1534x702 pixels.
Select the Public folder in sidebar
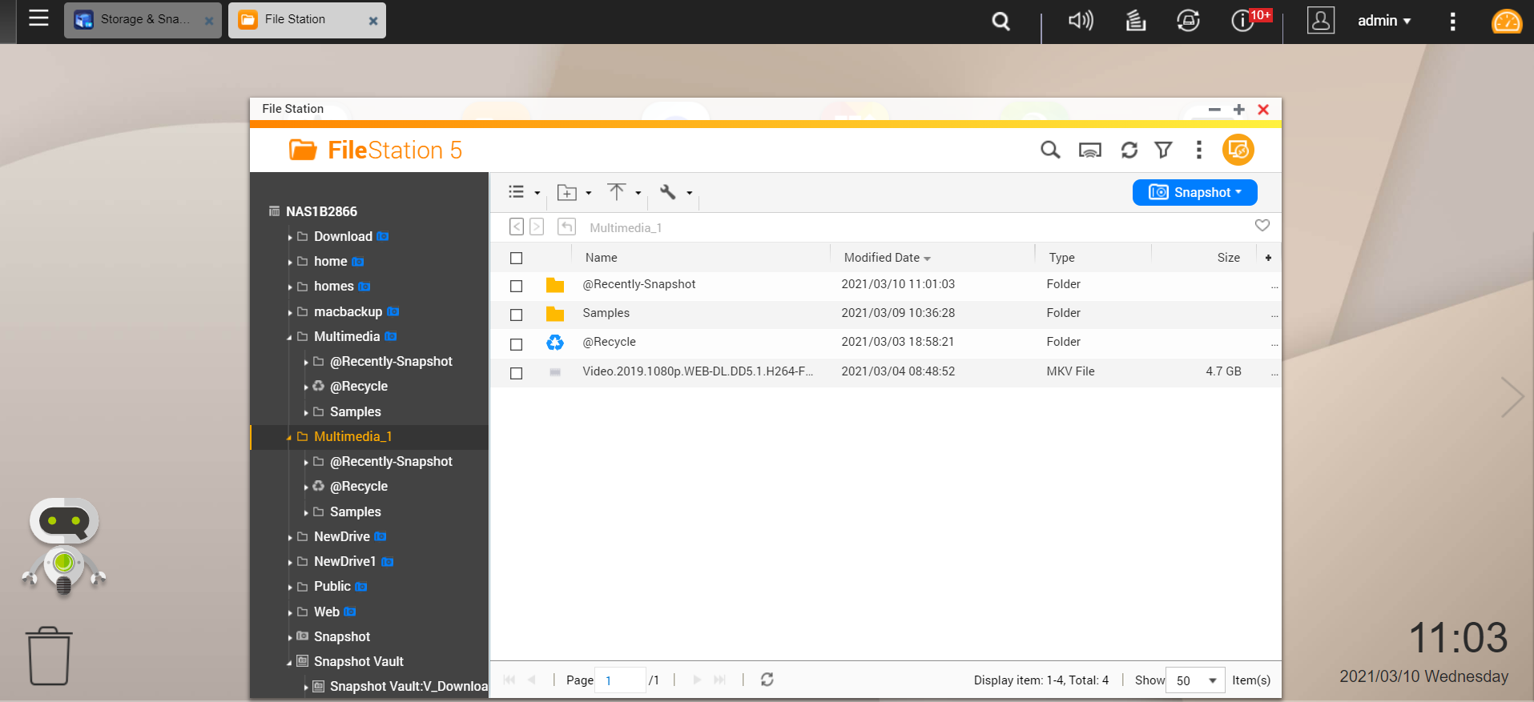pos(332,586)
